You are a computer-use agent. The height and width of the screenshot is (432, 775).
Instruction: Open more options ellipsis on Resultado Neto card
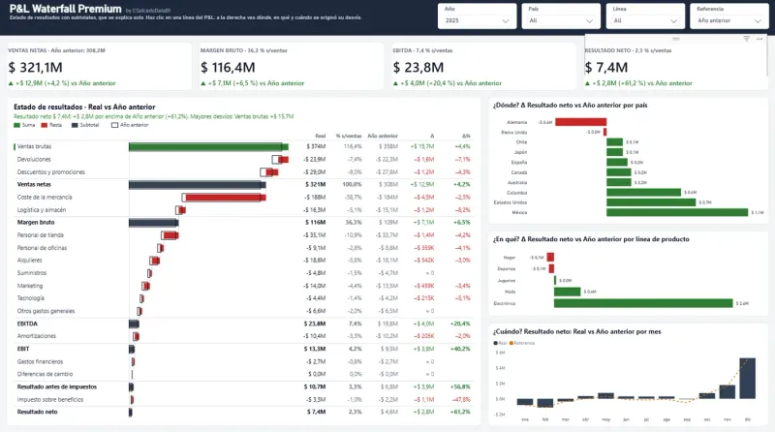759,39
